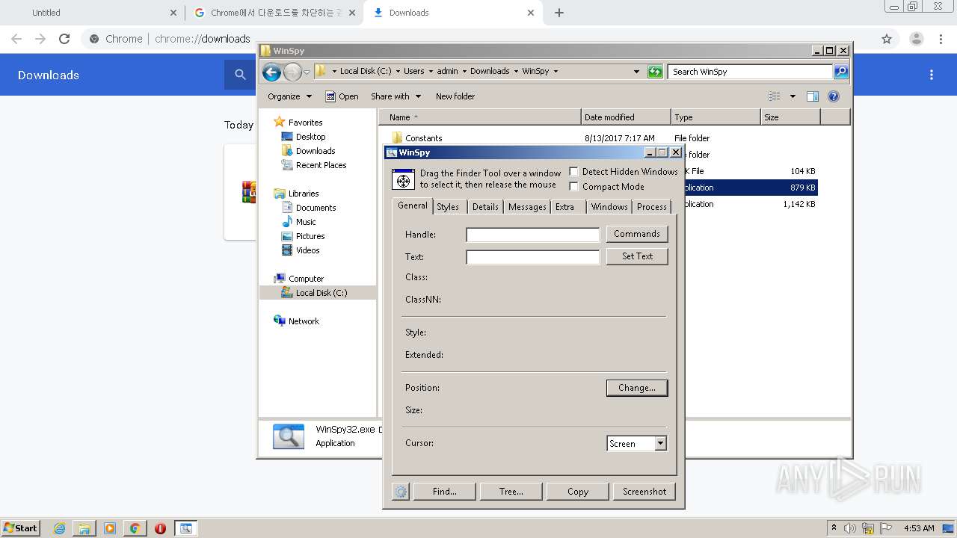Change folder view mode icon
Viewport: 957px width, 538px height.
(775, 96)
